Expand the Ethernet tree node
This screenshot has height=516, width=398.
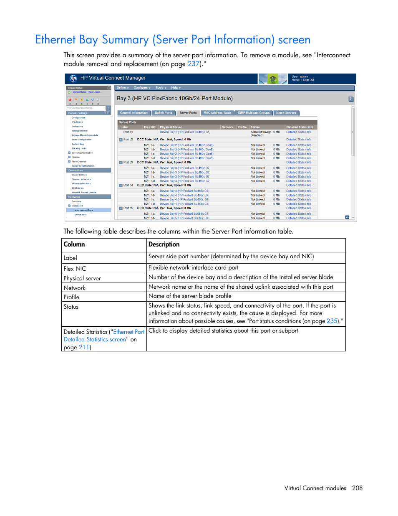69,157
